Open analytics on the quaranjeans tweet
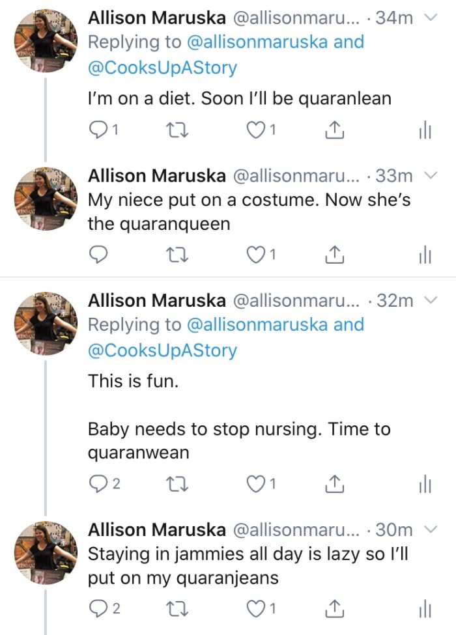Image resolution: width=456 pixels, height=635 pixels. click(424, 609)
